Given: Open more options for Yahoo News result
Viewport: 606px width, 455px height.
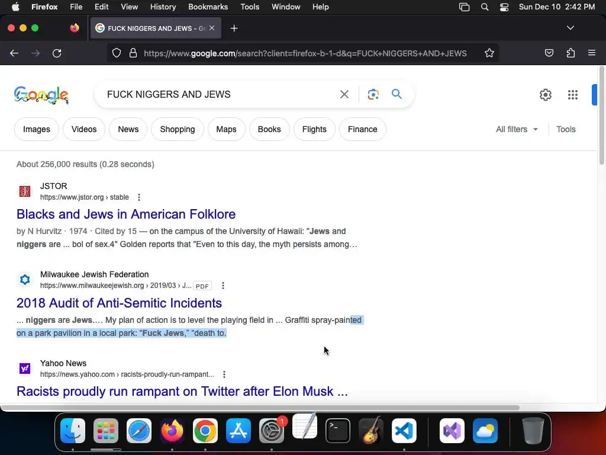Looking at the screenshot, I should coord(224,374).
